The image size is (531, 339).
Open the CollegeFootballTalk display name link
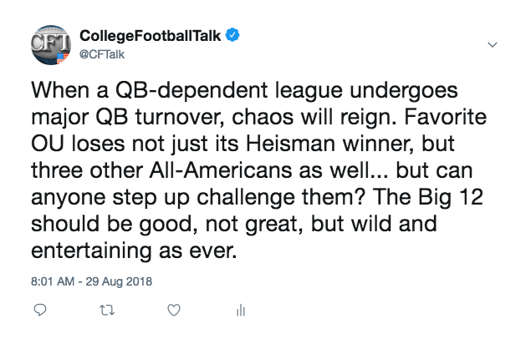pyautogui.click(x=150, y=36)
